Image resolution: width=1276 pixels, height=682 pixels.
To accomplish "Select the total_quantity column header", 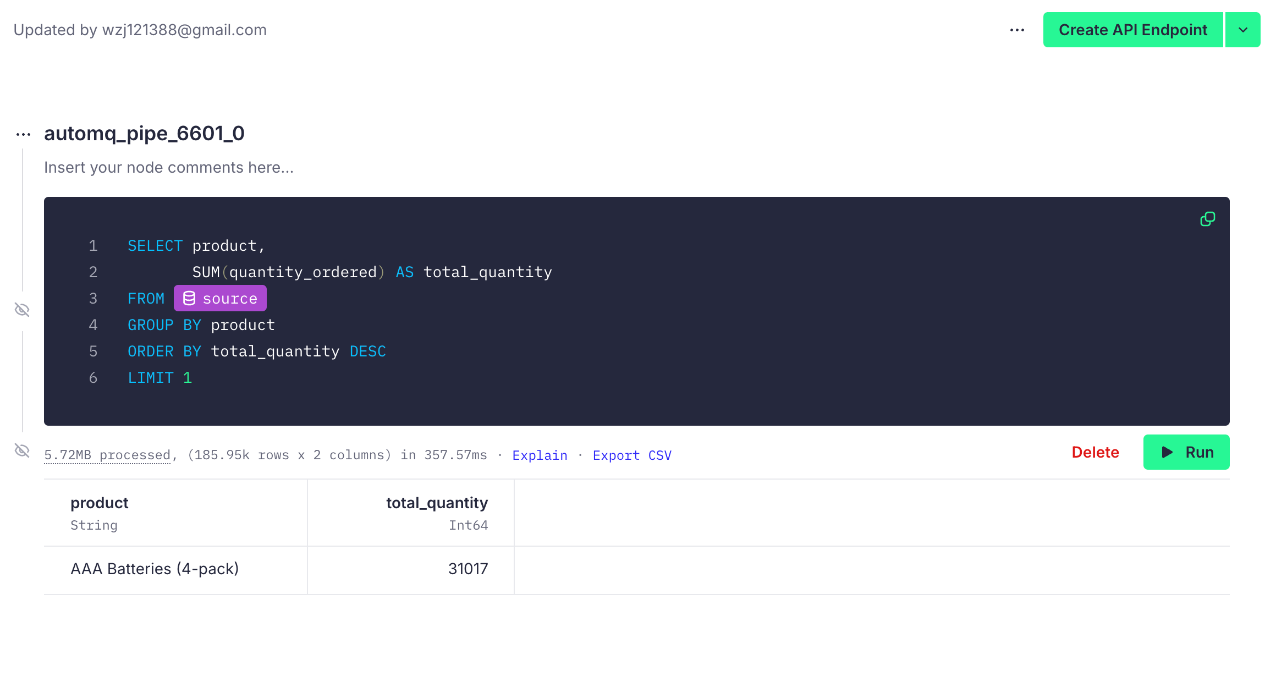I will point(437,503).
